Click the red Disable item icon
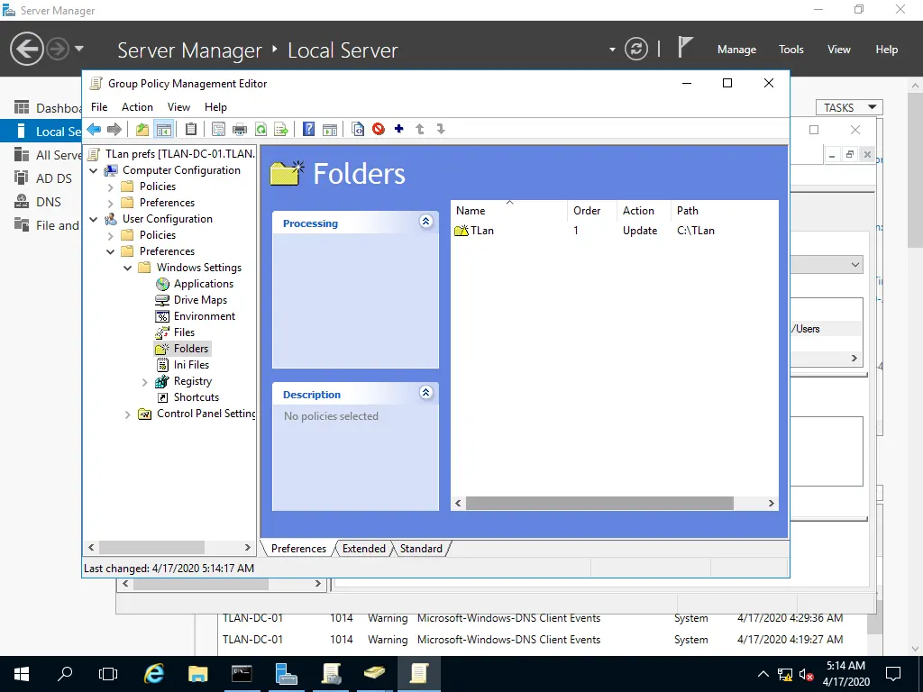923x692 pixels. click(379, 129)
